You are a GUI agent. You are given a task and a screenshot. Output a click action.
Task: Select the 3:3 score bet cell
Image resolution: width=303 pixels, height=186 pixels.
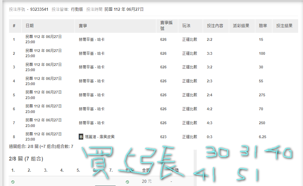tap(209, 53)
